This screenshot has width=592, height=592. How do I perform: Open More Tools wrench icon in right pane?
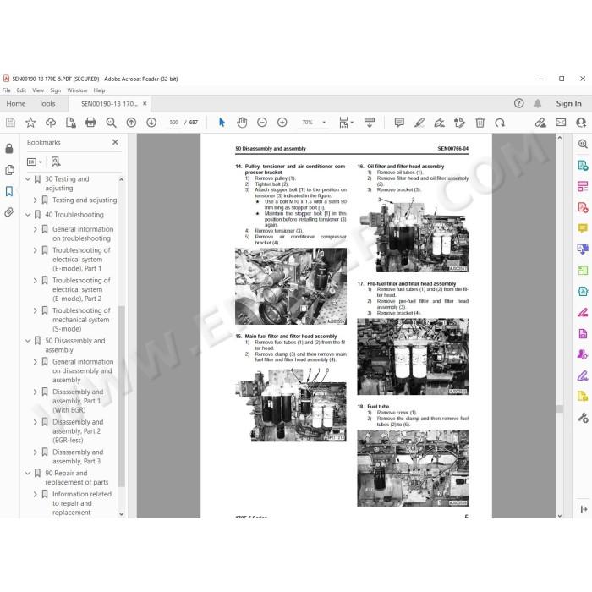(583, 417)
